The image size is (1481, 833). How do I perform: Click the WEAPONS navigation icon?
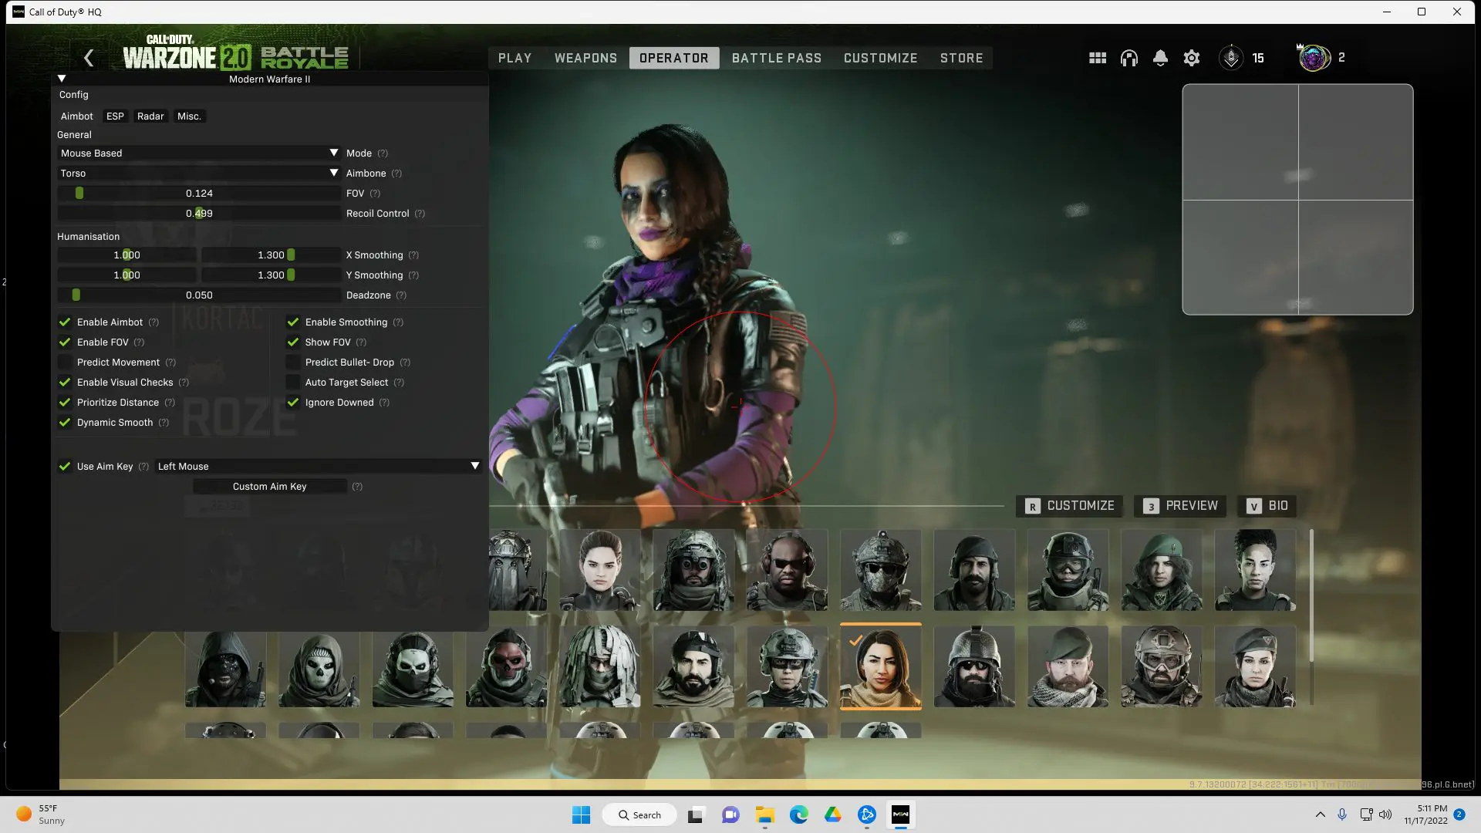click(586, 58)
